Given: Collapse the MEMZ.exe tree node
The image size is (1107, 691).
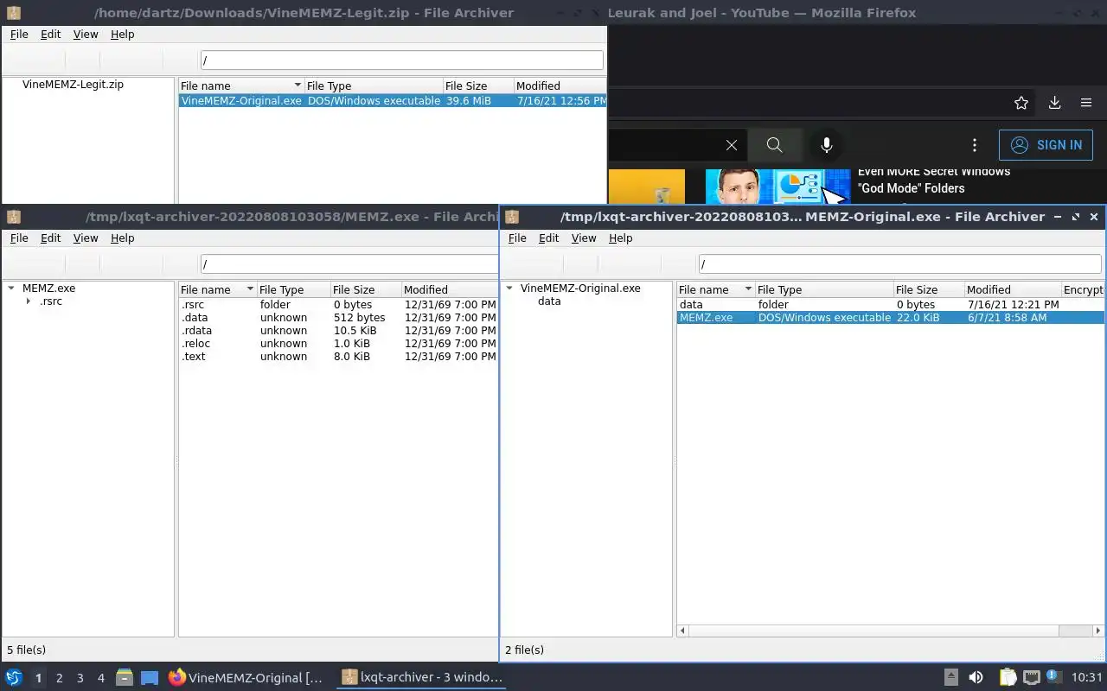Looking at the screenshot, I should tap(10, 288).
